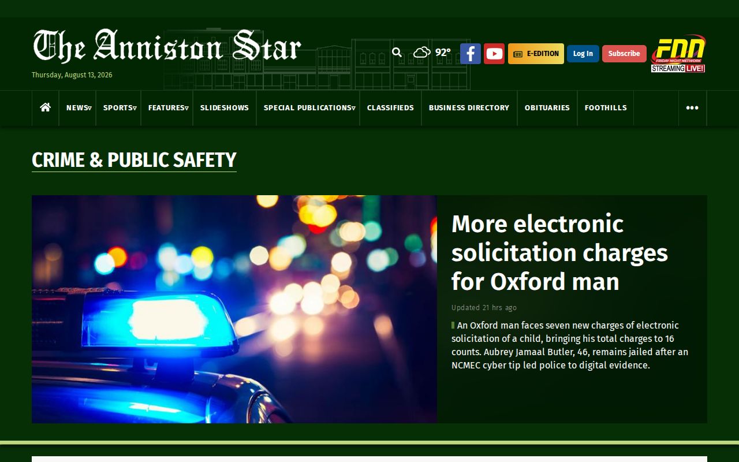Open the YouTube channel icon
This screenshot has width=739, height=462.
pyautogui.click(x=494, y=54)
